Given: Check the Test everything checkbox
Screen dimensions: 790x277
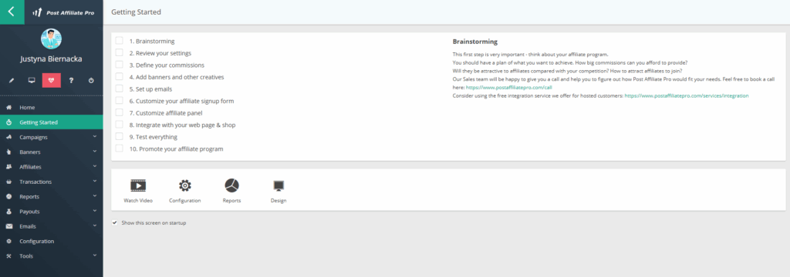Looking at the screenshot, I should 120,136.
